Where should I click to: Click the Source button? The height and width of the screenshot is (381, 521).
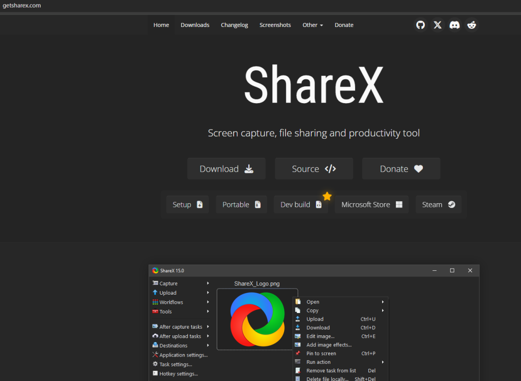pyautogui.click(x=314, y=169)
